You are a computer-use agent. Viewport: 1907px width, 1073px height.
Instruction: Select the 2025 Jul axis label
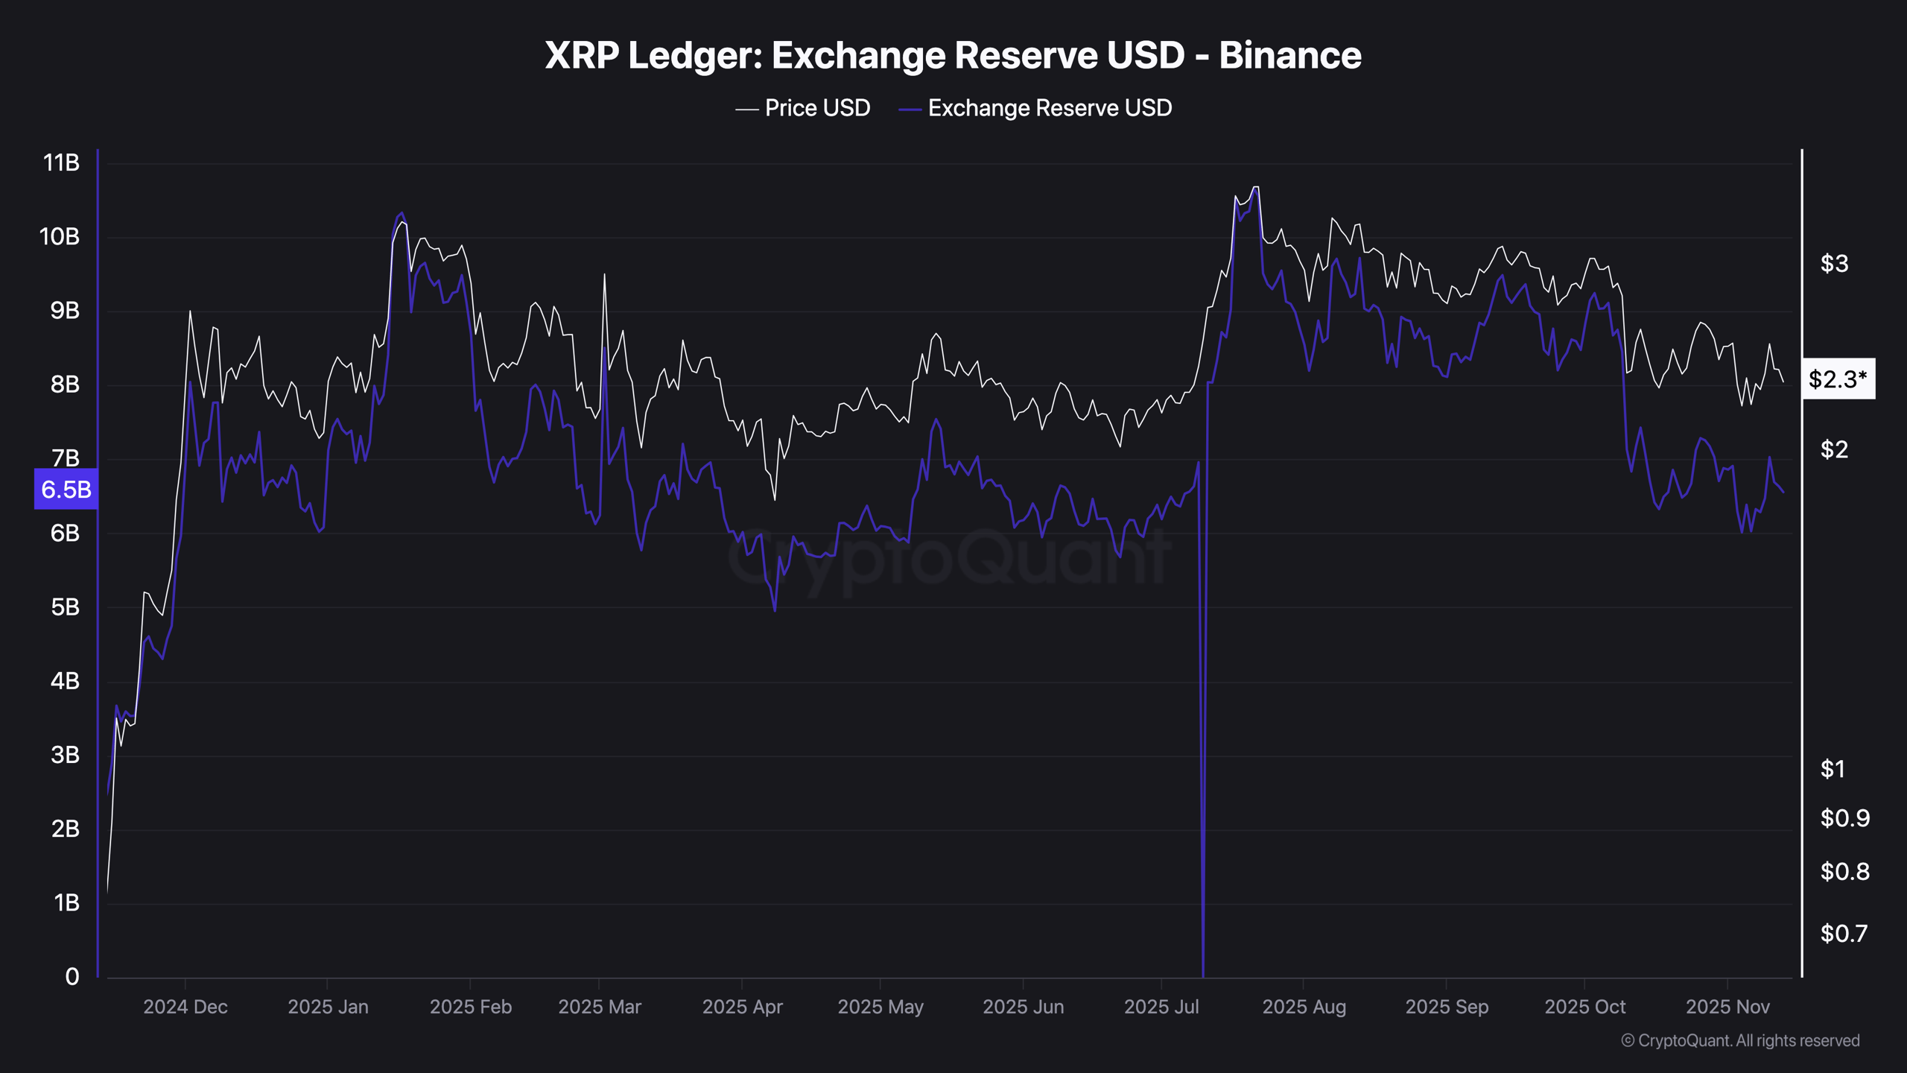pyautogui.click(x=1164, y=1007)
